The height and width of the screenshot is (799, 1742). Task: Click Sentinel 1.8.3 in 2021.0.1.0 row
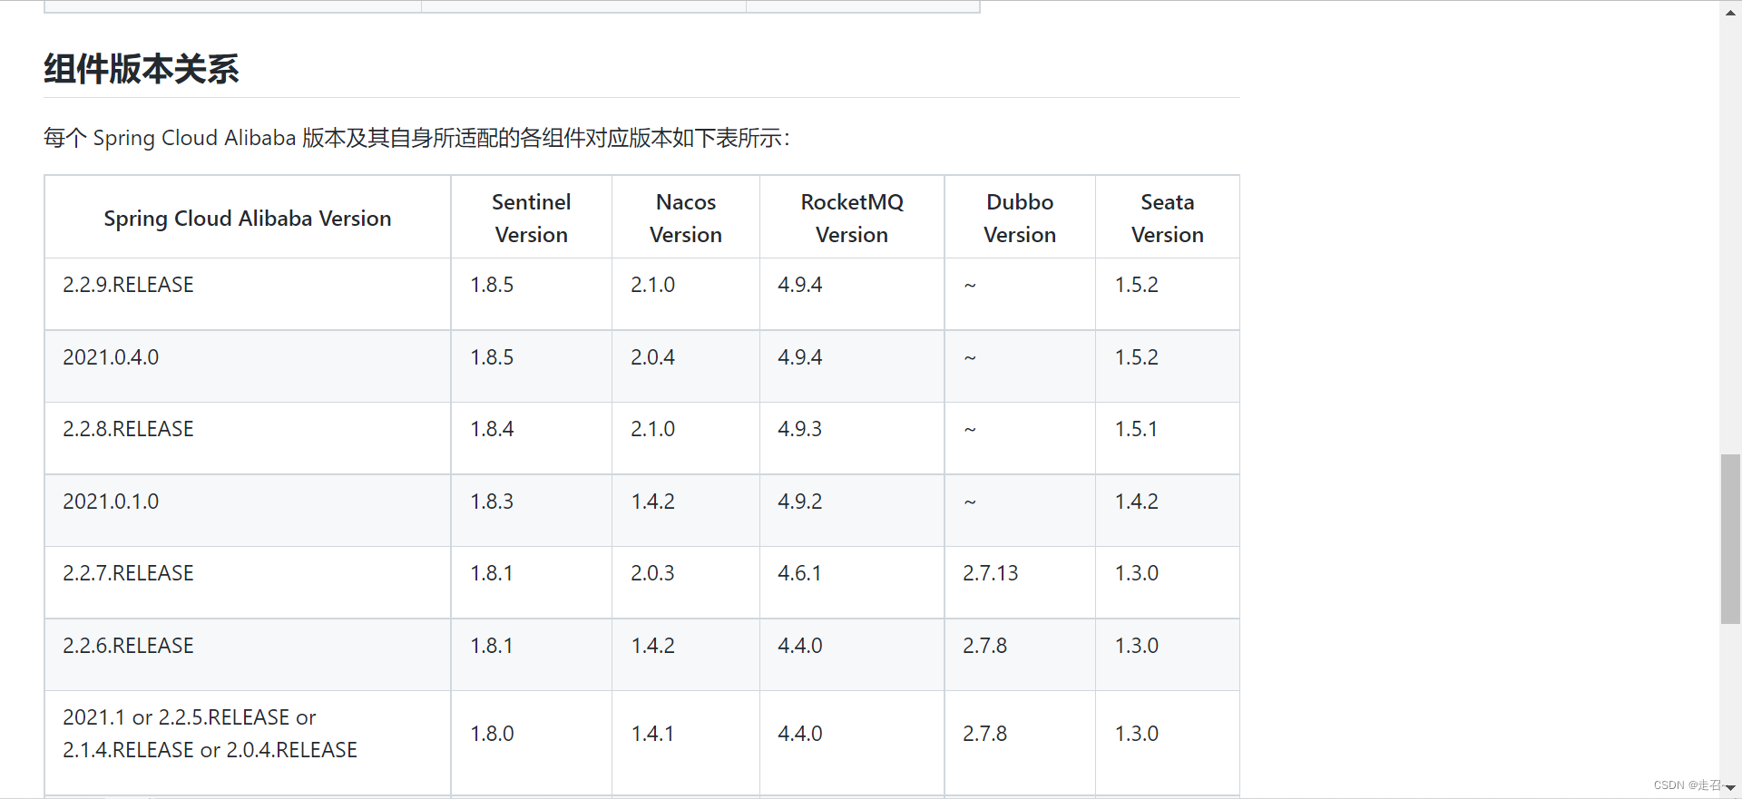click(x=492, y=502)
